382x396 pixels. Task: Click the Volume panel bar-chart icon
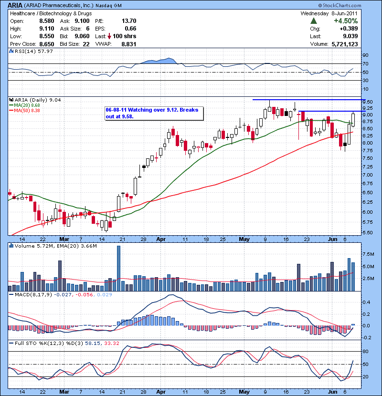point(11,246)
